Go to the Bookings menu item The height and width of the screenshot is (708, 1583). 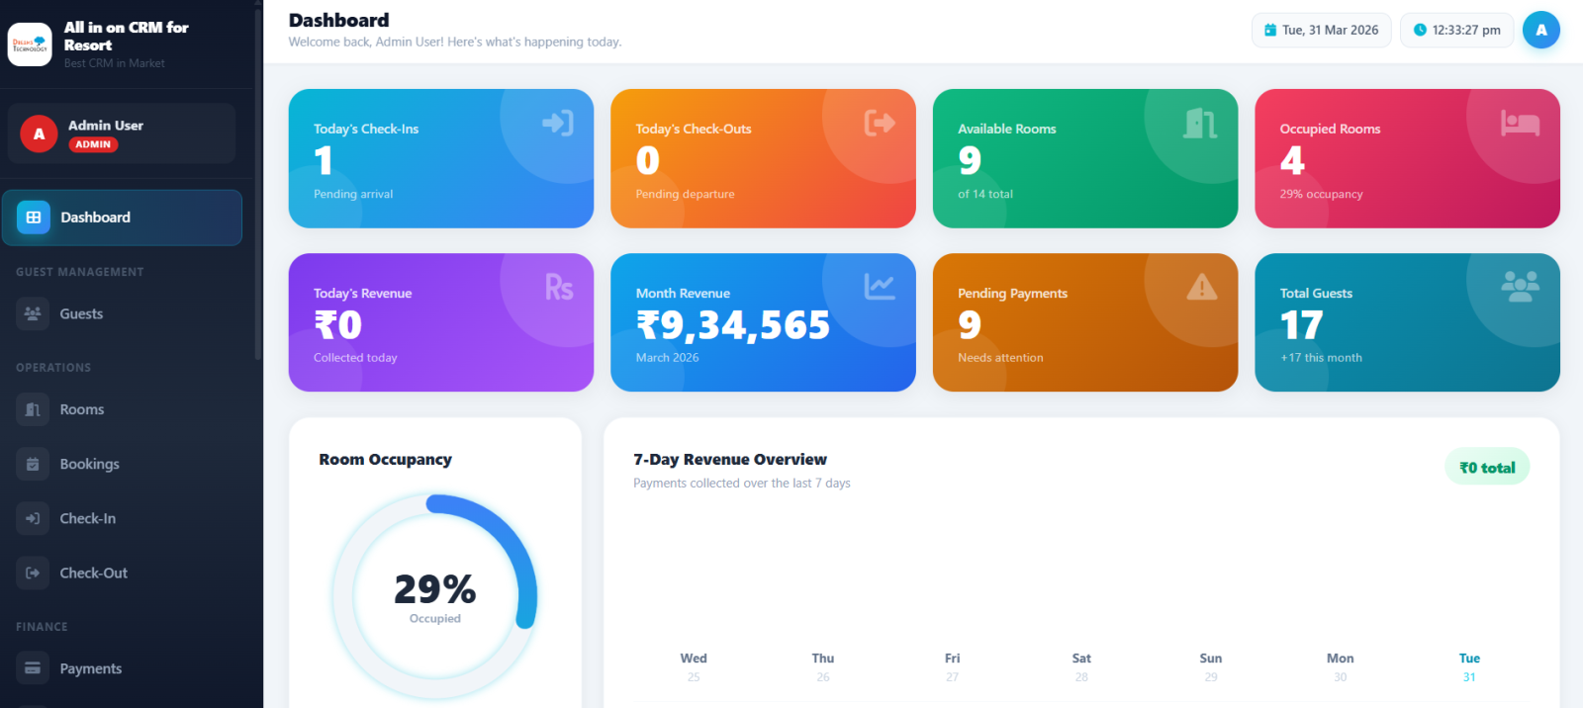tap(89, 464)
